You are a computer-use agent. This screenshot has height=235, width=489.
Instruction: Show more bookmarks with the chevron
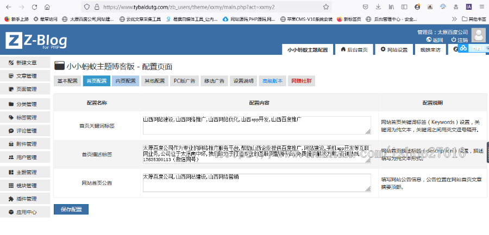click(x=454, y=19)
